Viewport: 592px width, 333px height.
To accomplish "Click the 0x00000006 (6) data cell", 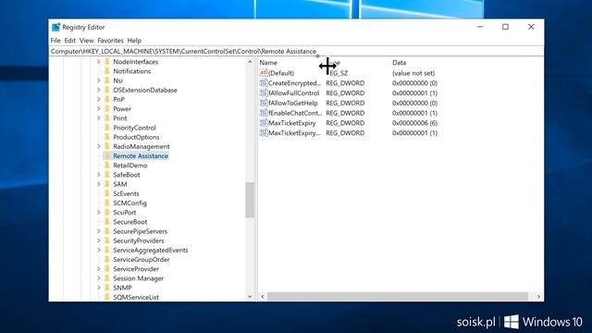I will coord(414,123).
